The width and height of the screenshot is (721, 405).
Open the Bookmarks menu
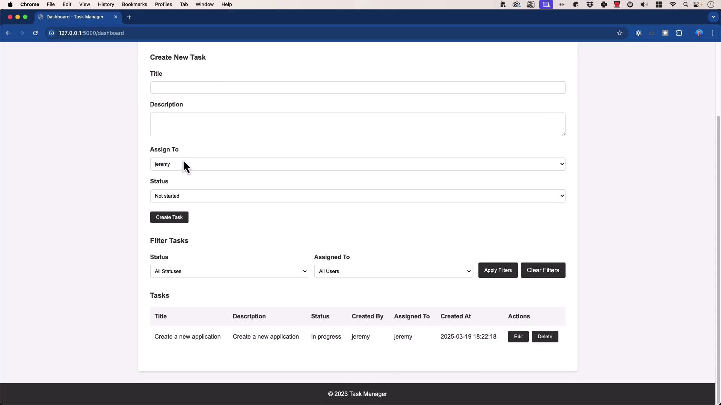[x=134, y=4]
